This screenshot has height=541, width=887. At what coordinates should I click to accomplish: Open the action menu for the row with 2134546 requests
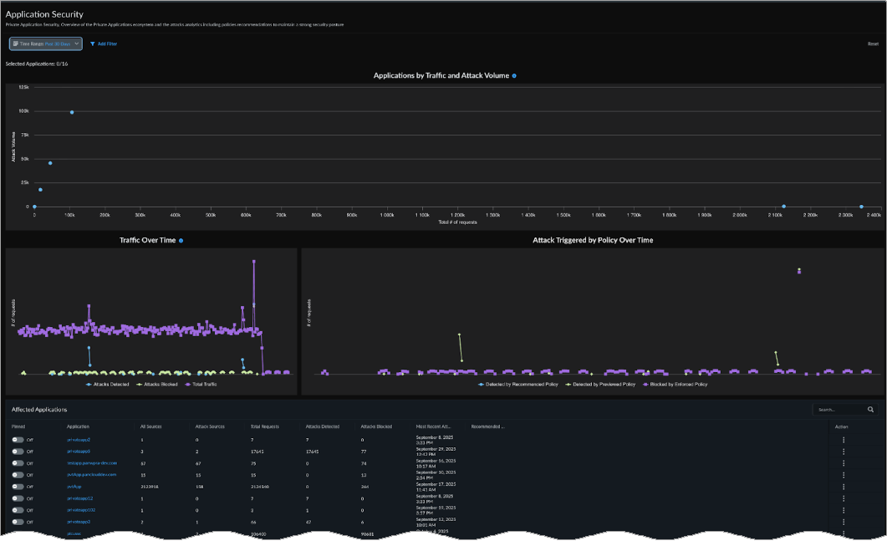click(x=844, y=486)
